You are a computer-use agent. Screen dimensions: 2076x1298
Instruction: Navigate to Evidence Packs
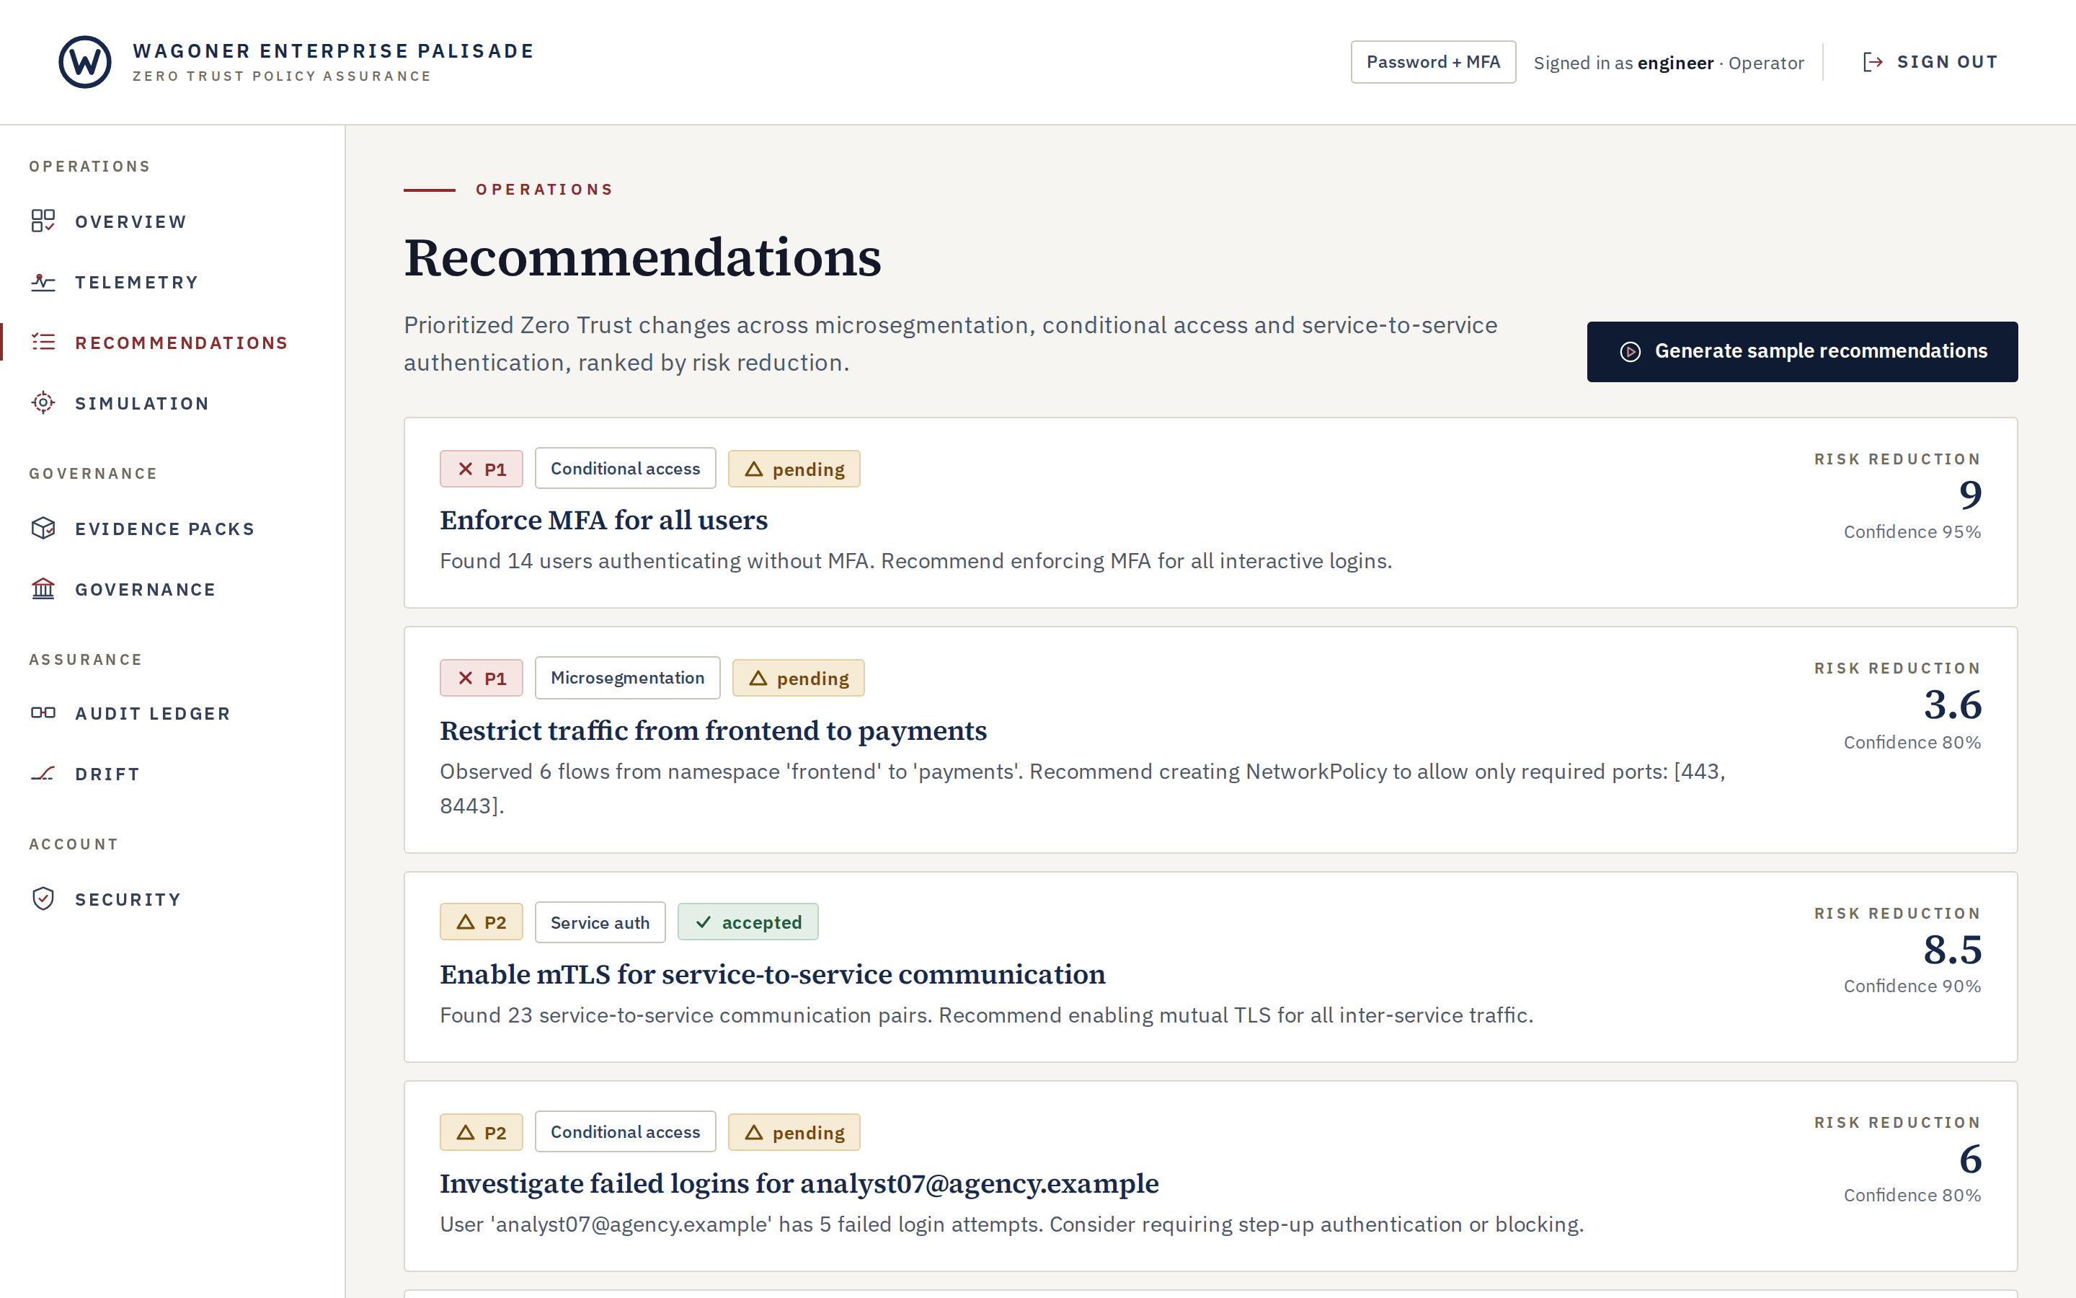tap(172, 529)
